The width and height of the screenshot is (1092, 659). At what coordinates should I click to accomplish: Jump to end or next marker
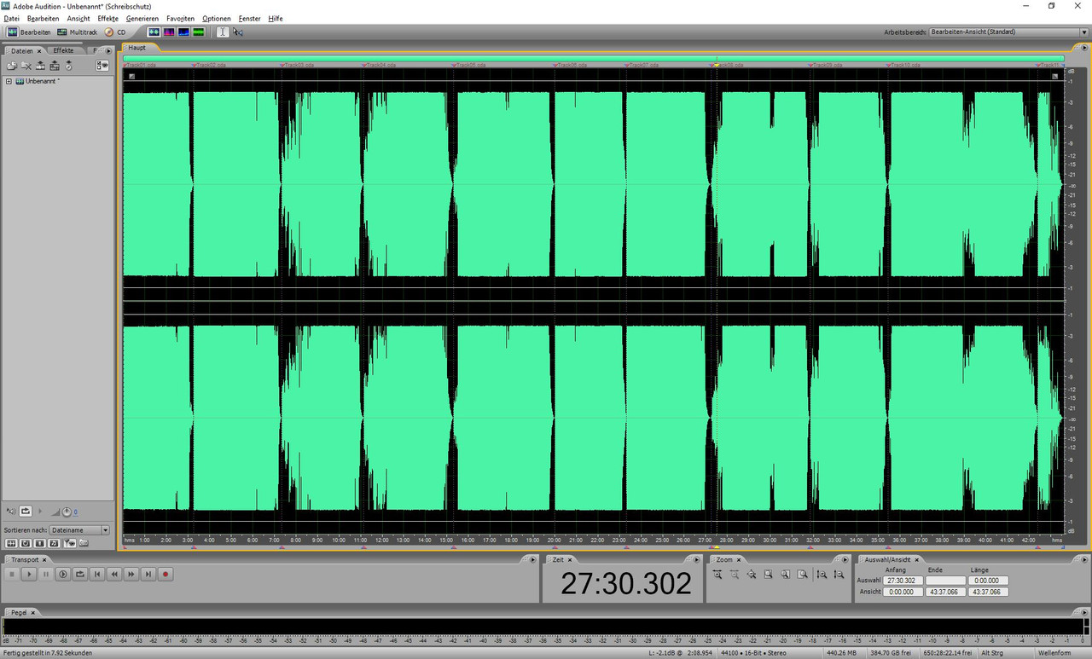point(148,575)
